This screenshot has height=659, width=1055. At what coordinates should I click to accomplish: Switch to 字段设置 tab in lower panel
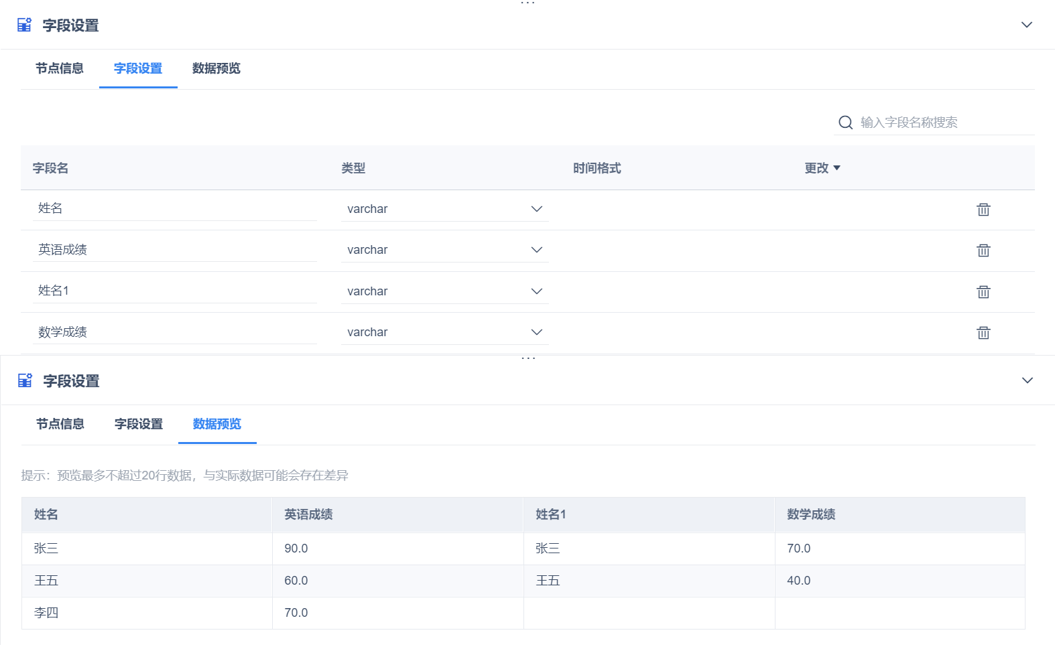point(139,424)
